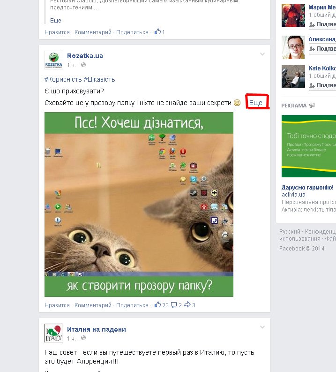Click the 1 ч. timestamp on Rozetka post
This screenshot has height=372, width=336.
tap(71, 65)
